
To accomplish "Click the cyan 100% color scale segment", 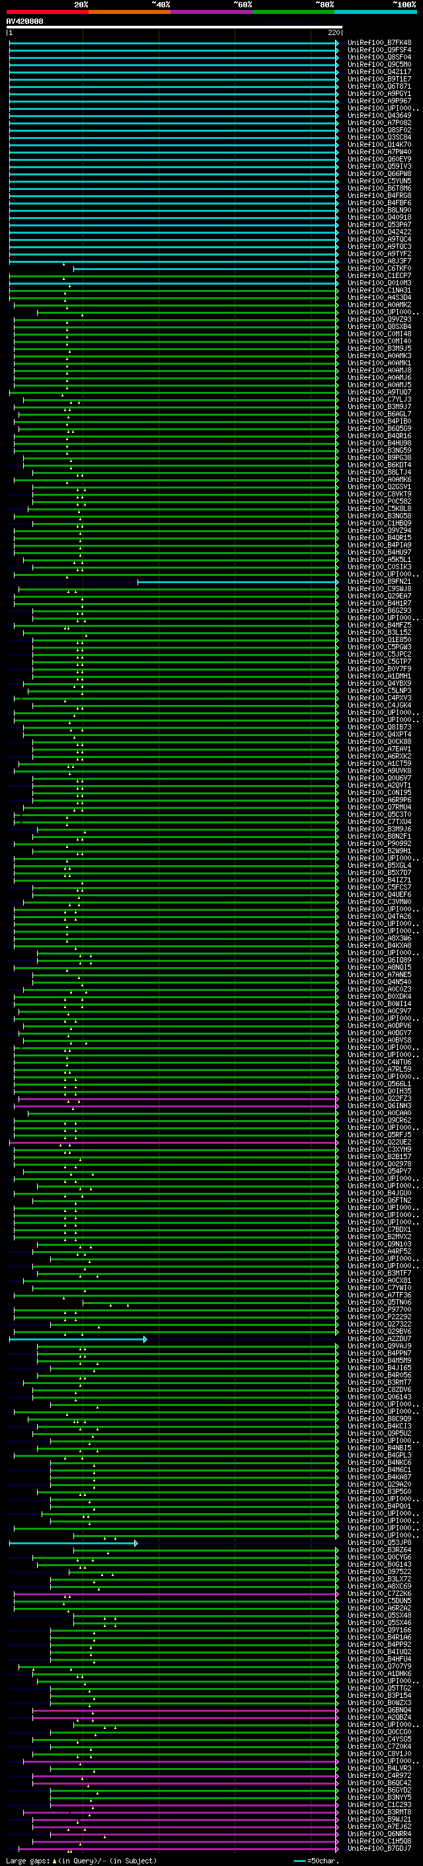I will [x=375, y=12].
